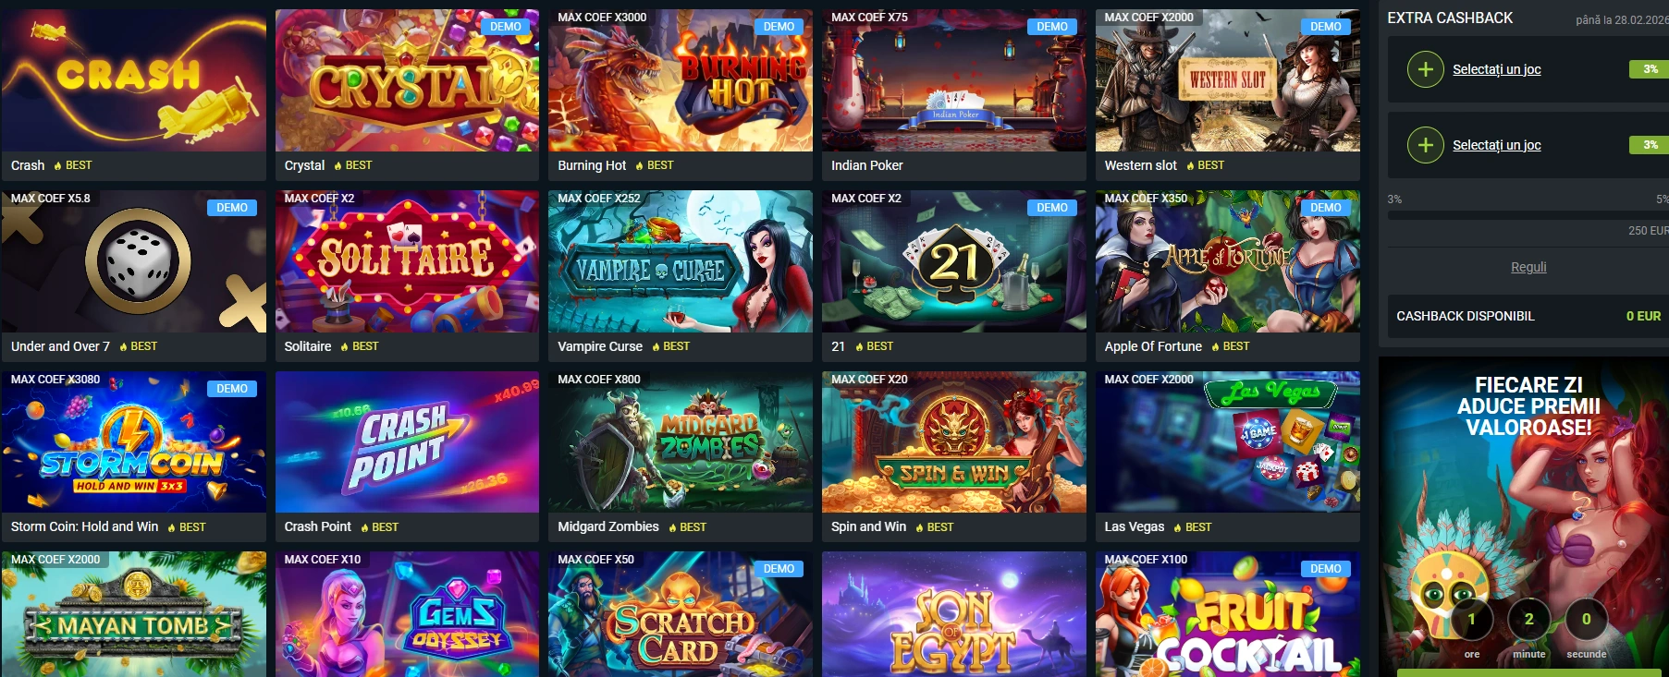Click the DEMO badge on Burning Hot
The image size is (1669, 677).
point(779,27)
